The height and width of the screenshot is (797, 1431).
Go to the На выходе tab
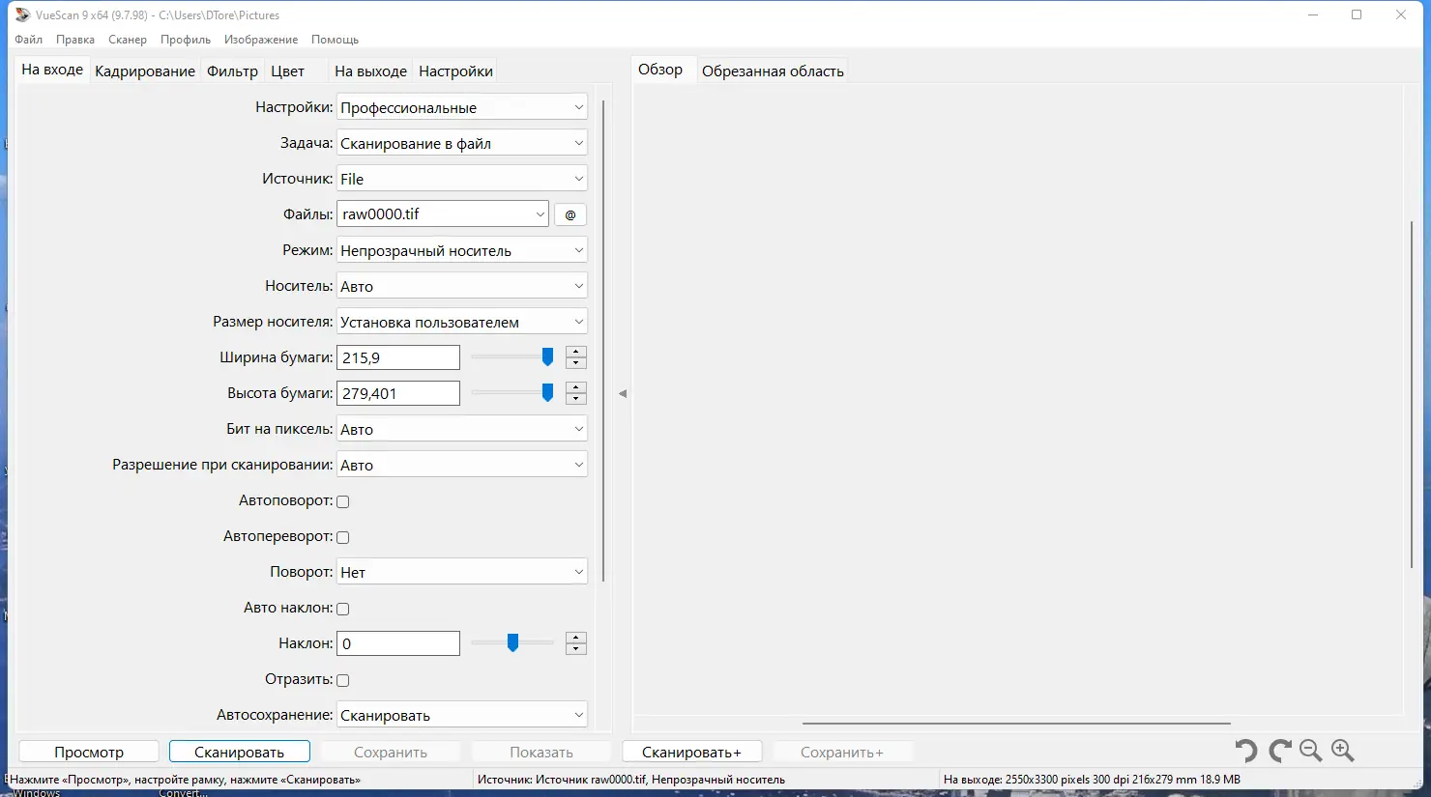pos(371,71)
